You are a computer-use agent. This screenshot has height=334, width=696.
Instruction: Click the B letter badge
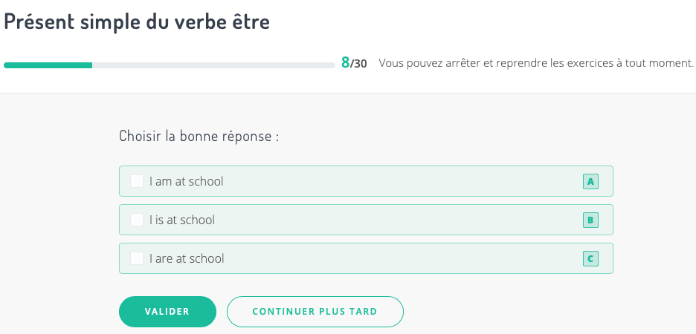pos(590,220)
